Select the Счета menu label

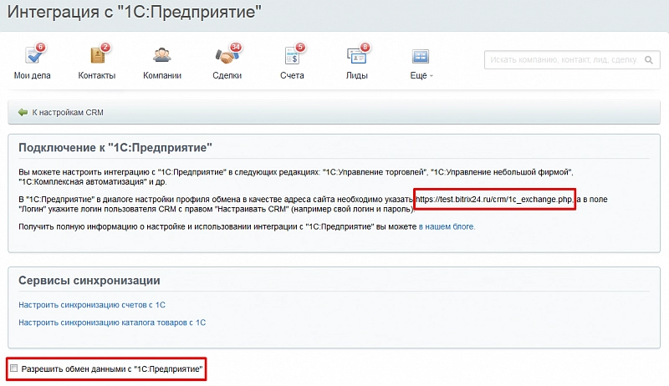click(x=292, y=75)
